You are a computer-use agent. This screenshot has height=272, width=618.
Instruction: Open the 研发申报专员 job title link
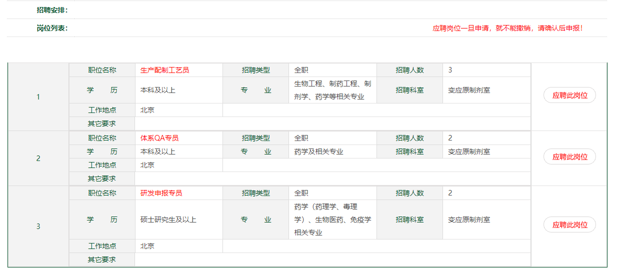[x=161, y=193]
